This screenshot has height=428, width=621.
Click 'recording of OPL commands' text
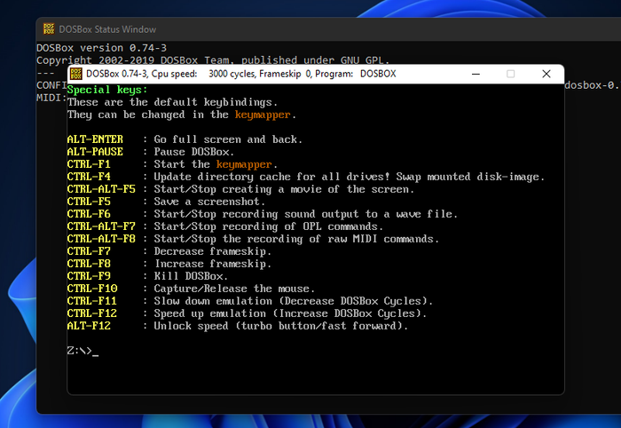300,226
